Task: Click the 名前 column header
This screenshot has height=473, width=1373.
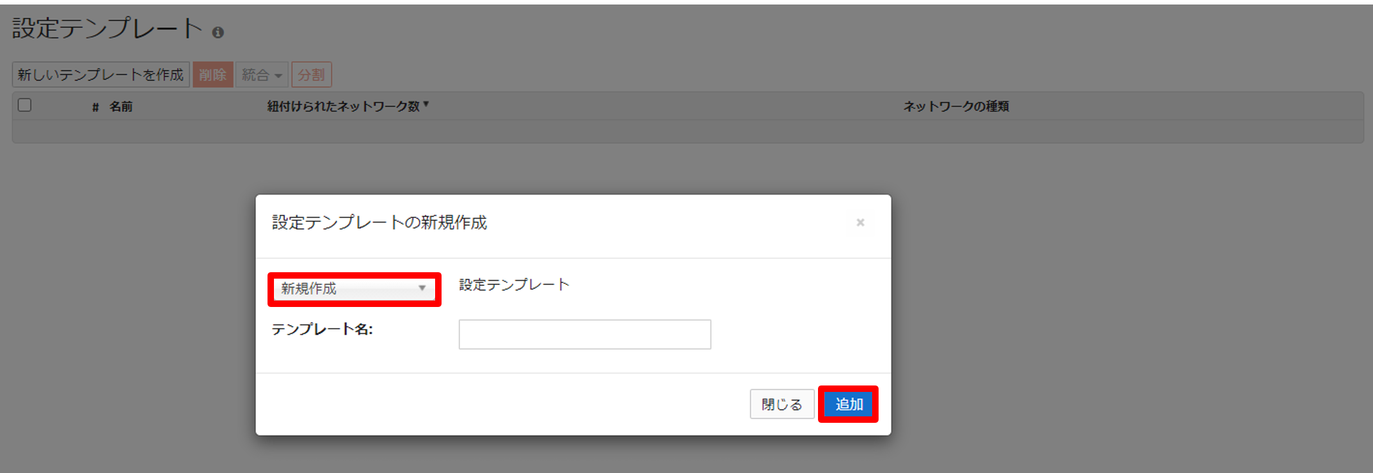Action: [x=121, y=107]
